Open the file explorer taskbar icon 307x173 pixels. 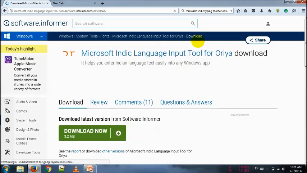[x=20, y=169]
